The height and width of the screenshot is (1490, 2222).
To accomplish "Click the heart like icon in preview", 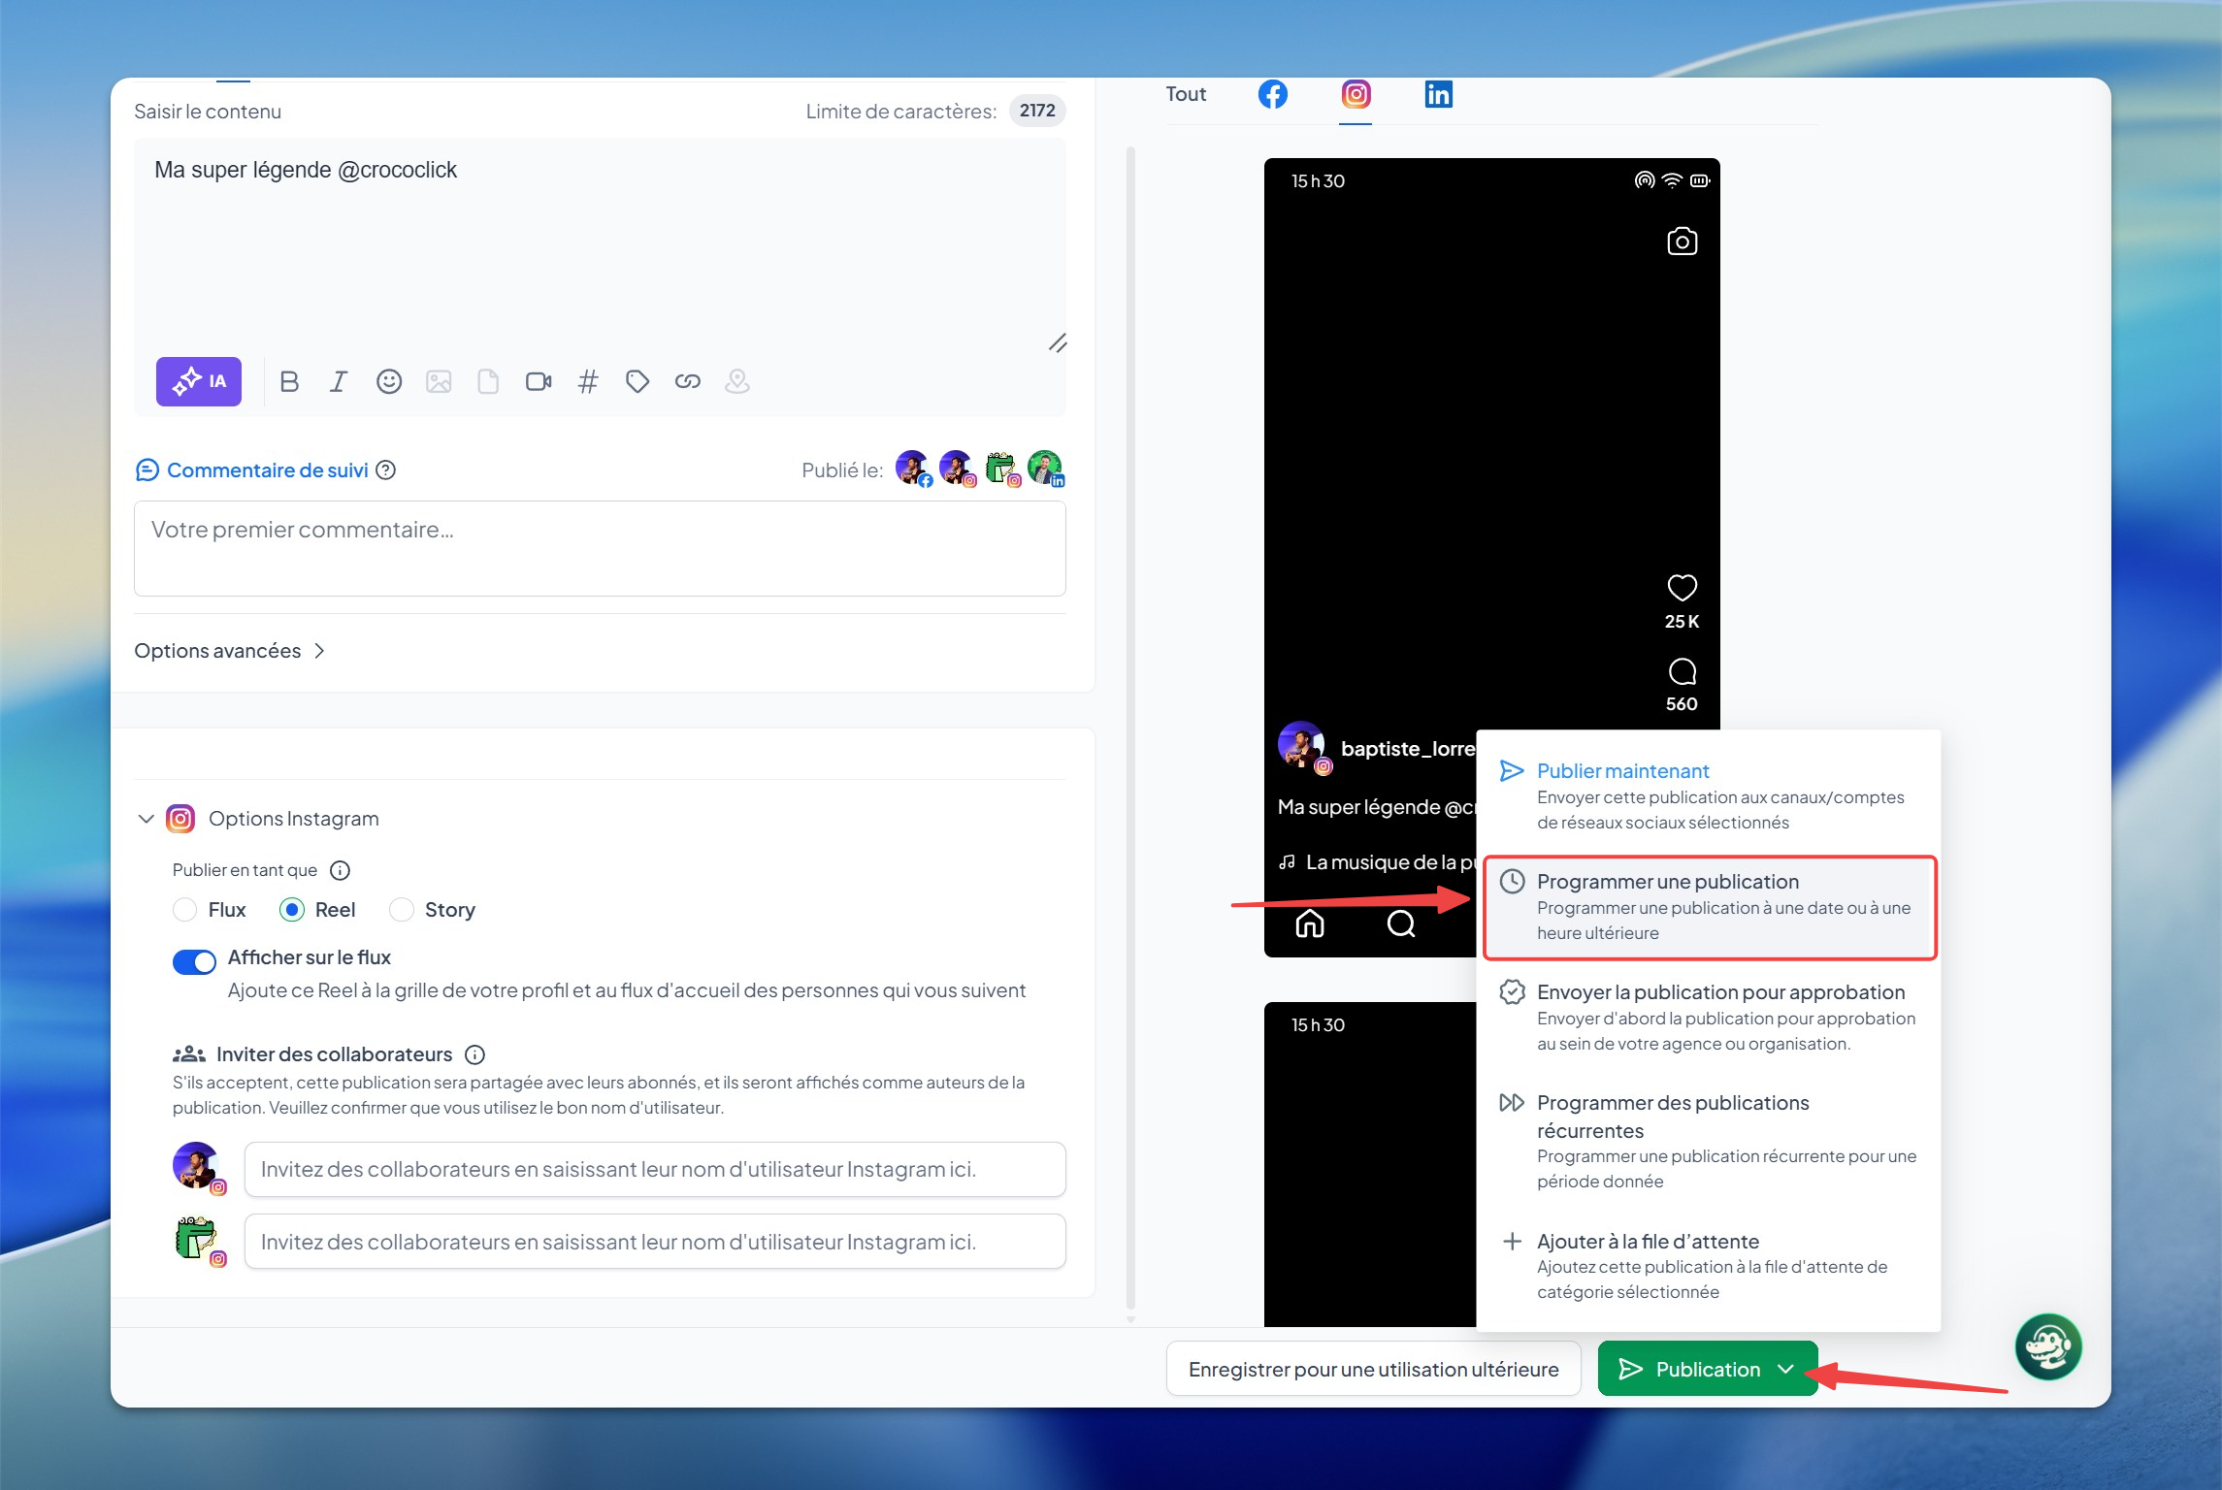I will (x=1682, y=588).
